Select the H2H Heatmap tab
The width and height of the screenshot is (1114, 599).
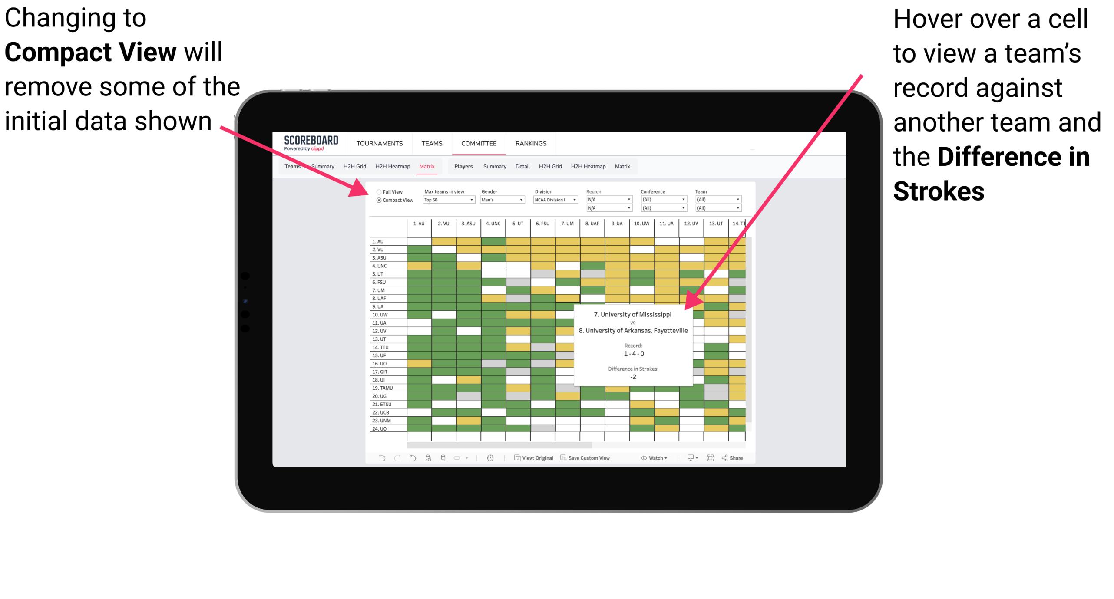[x=411, y=167]
